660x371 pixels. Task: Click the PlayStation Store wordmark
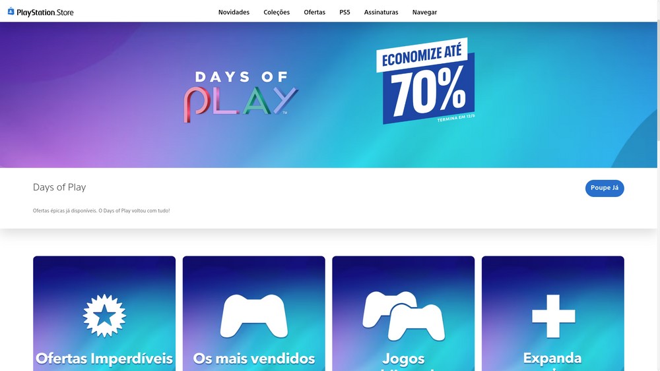45,12
